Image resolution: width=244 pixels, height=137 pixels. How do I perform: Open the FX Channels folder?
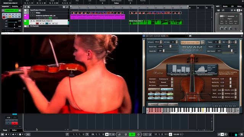[x=26, y=26]
